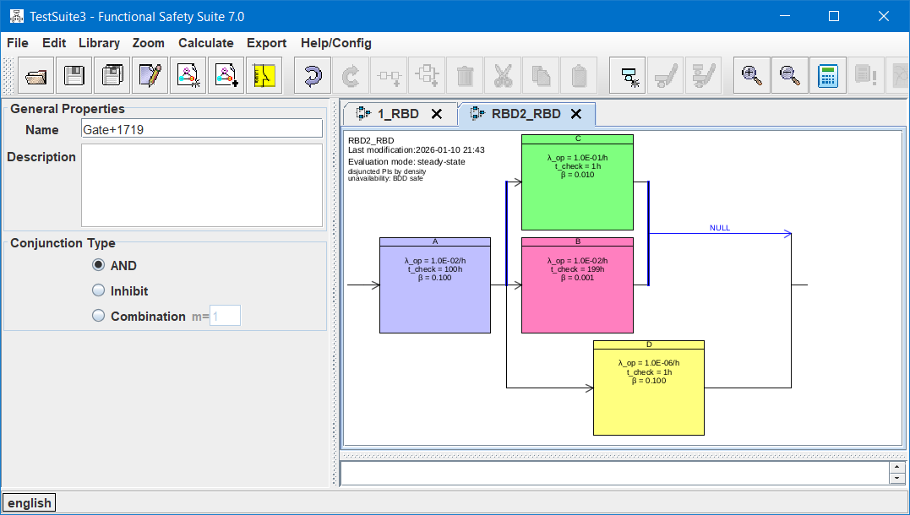Click the undo arrow toolbar icon
The image size is (910, 515).
coord(313,76)
